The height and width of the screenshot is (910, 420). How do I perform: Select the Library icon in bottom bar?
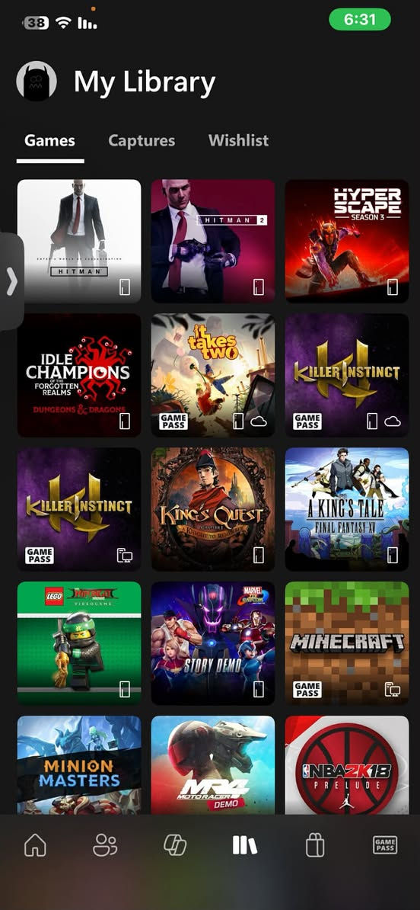244,845
